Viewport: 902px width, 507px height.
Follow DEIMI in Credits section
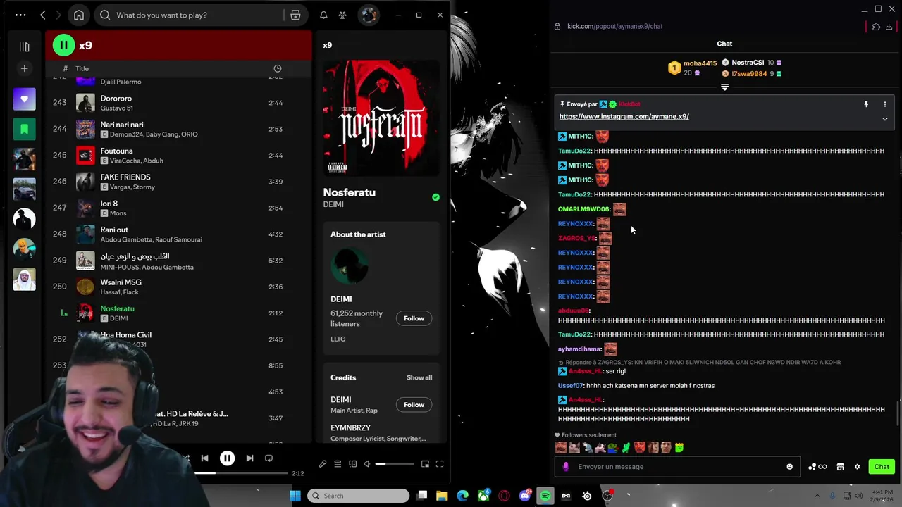414,405
